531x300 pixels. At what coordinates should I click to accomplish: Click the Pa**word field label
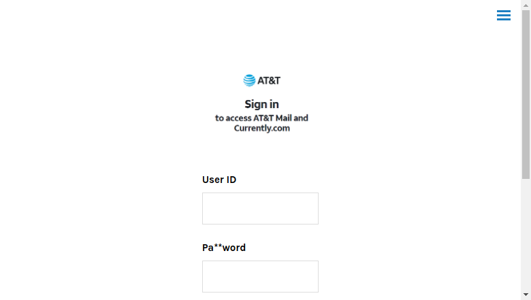[224, 248]
